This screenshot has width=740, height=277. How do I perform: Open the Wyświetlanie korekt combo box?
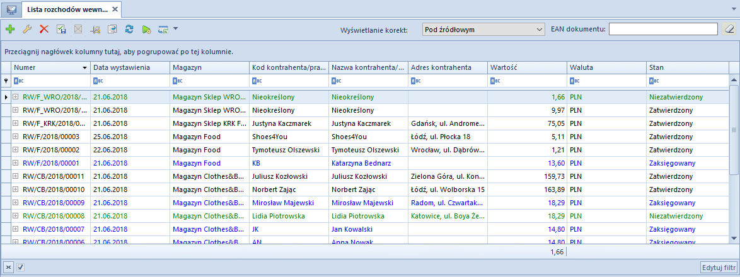pos(484,30)
